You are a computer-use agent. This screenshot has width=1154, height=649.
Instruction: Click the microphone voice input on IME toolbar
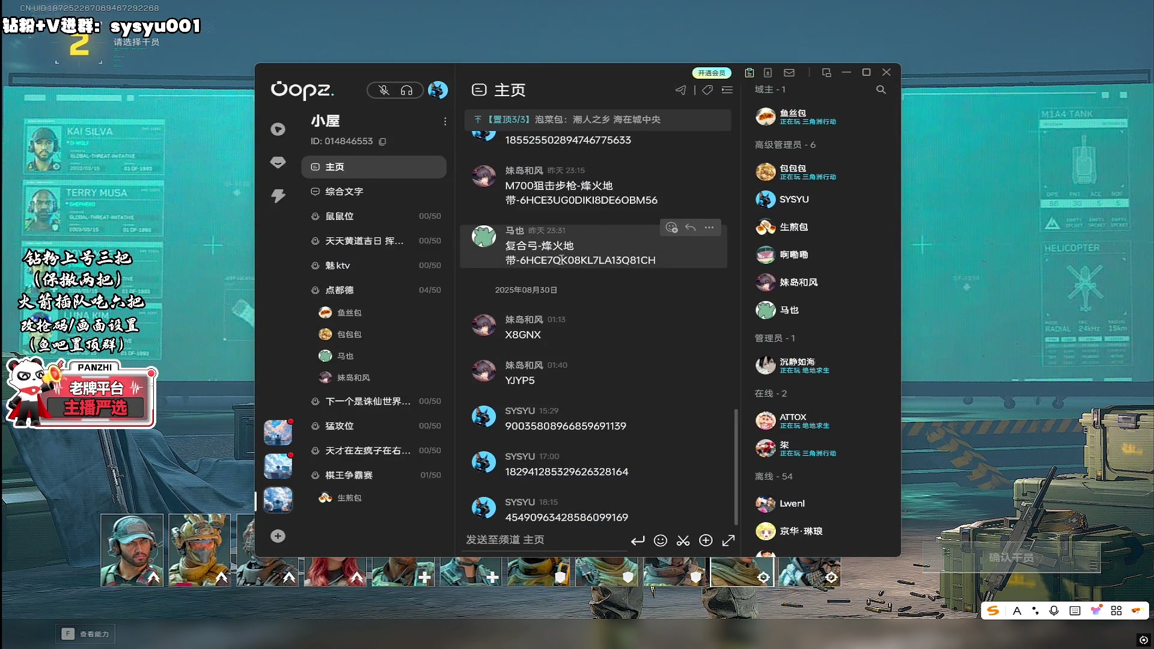click(1054, 611)
